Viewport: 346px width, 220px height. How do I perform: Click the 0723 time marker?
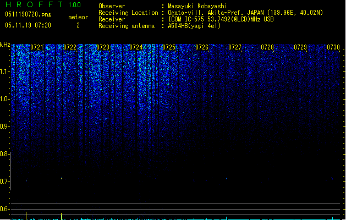tap(103, 47)
